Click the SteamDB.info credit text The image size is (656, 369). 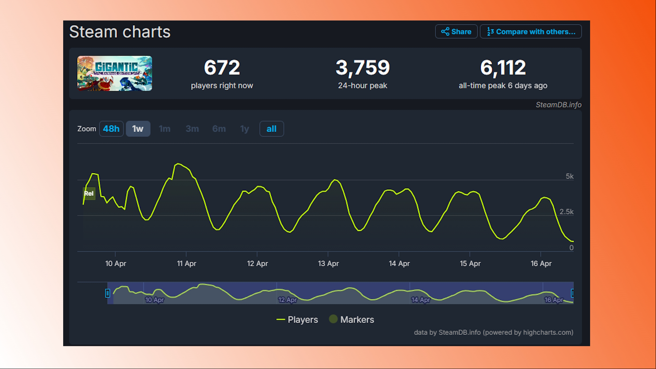[558, 105]
